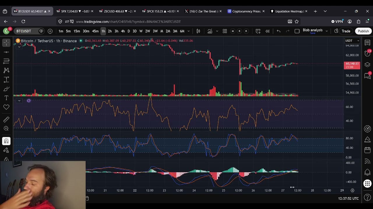Expand the indicators favorites dropdown arrow

tap(217, 31)
